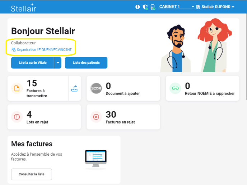Click the information icon in header

pos(138,7)
